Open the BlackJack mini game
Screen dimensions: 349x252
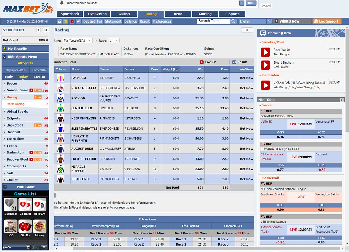click(11, 205)
